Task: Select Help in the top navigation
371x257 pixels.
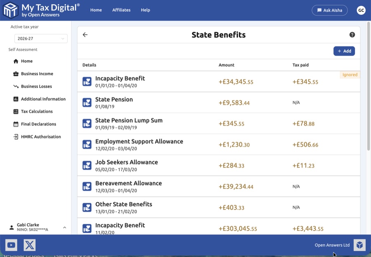Action: (x=145, y=10)
